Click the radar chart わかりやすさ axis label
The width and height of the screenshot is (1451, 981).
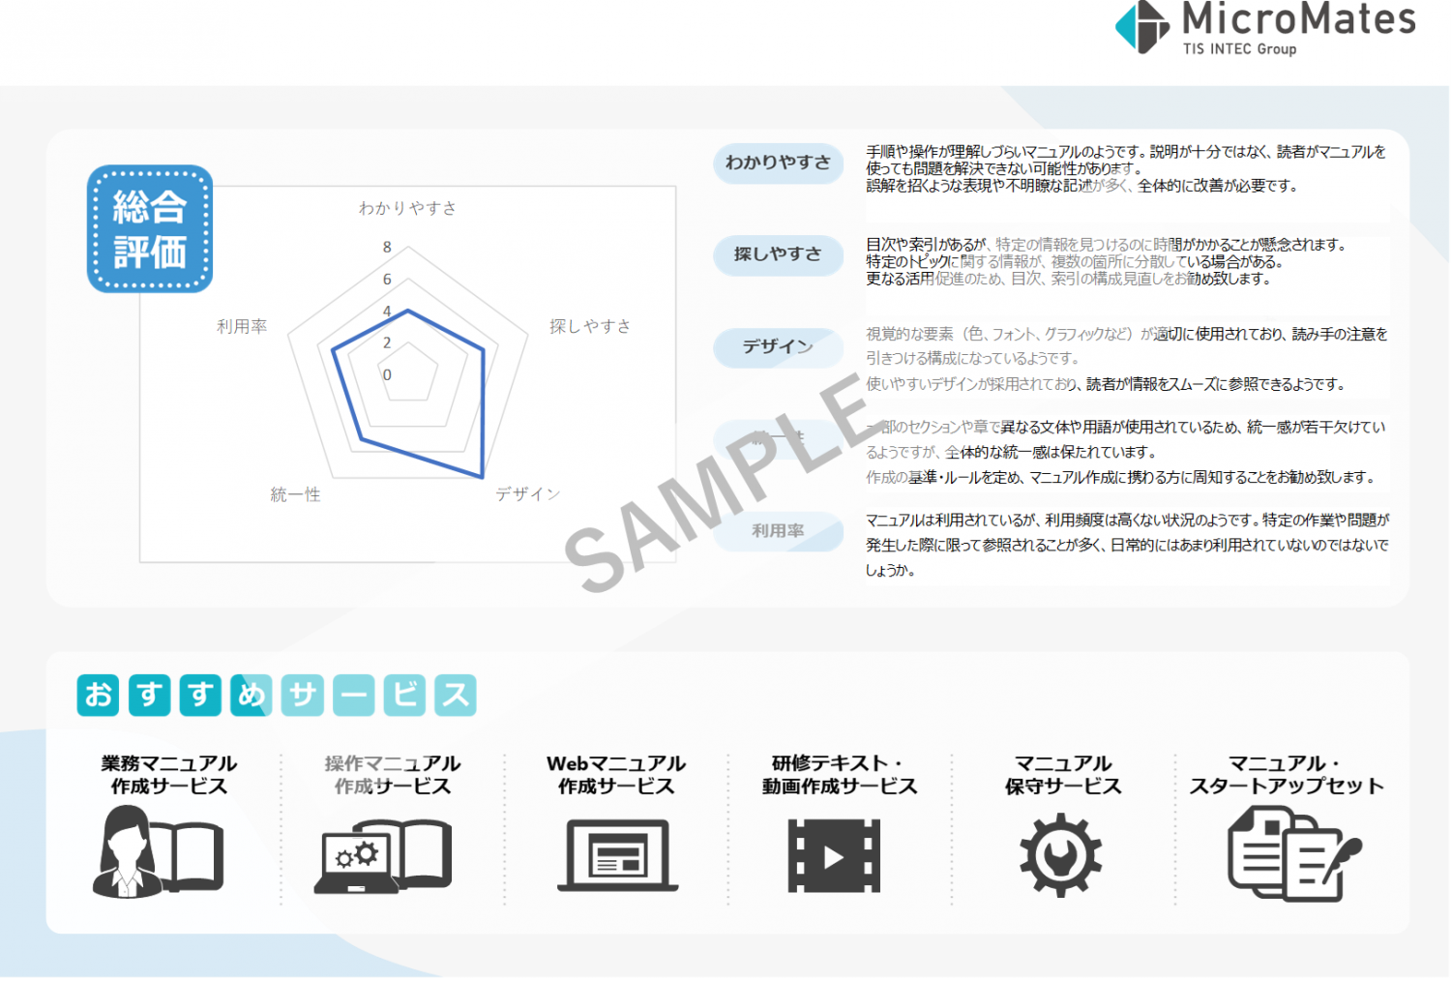click(x=407, y=208)
